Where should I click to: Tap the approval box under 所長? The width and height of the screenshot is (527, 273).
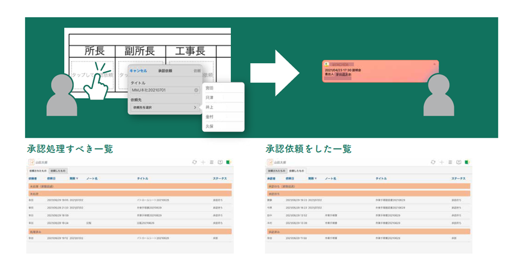tap(92, 75)
